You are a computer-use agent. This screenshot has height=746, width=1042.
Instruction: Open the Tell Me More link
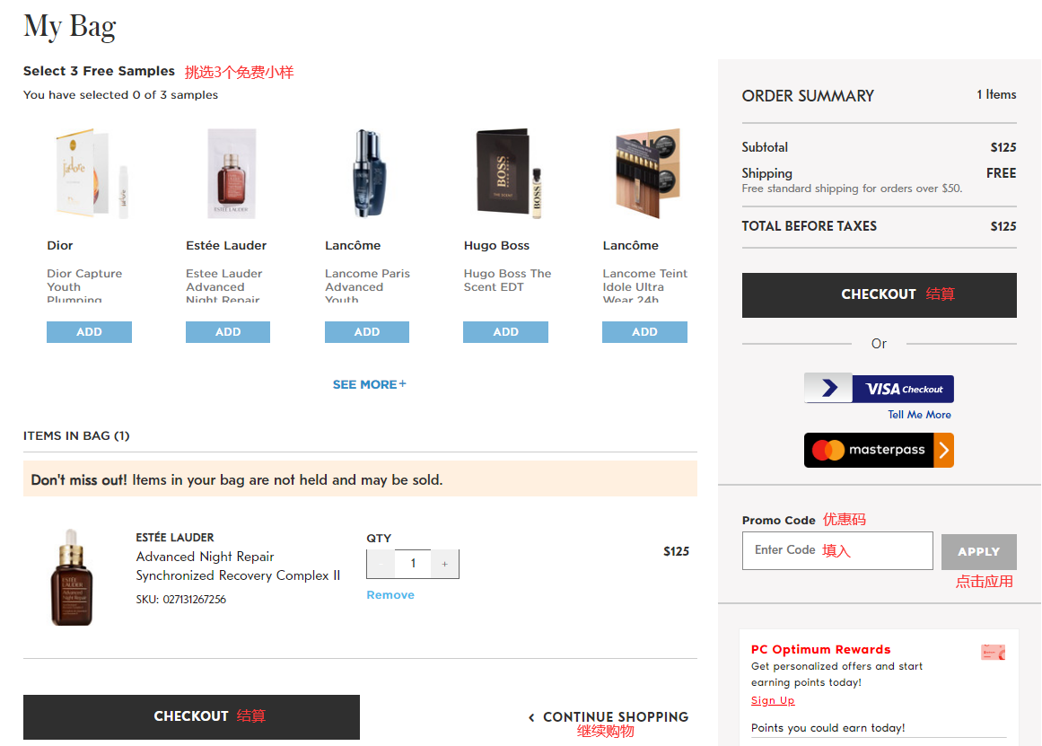919,415
